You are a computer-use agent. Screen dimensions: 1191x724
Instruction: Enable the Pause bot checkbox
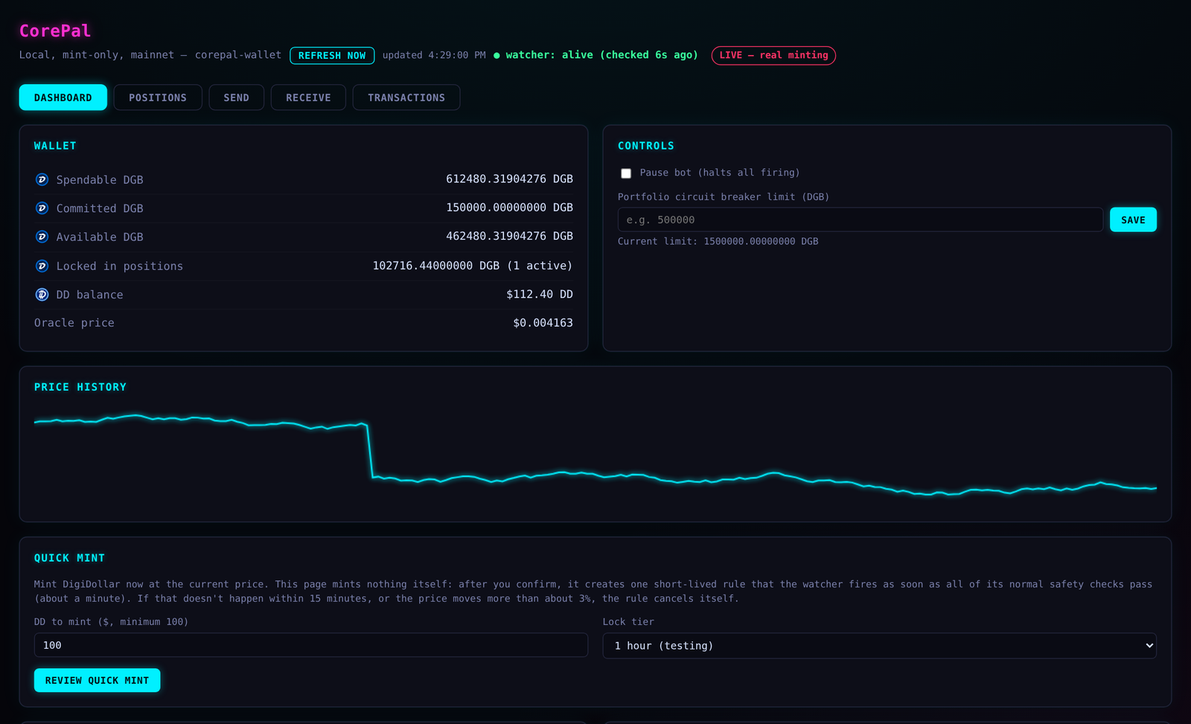point(626,173)
